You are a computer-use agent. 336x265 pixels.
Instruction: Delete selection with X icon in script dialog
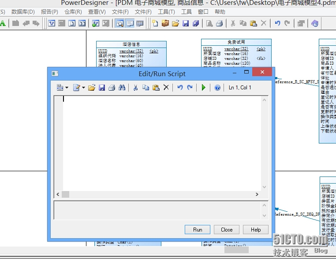(166, 88)
